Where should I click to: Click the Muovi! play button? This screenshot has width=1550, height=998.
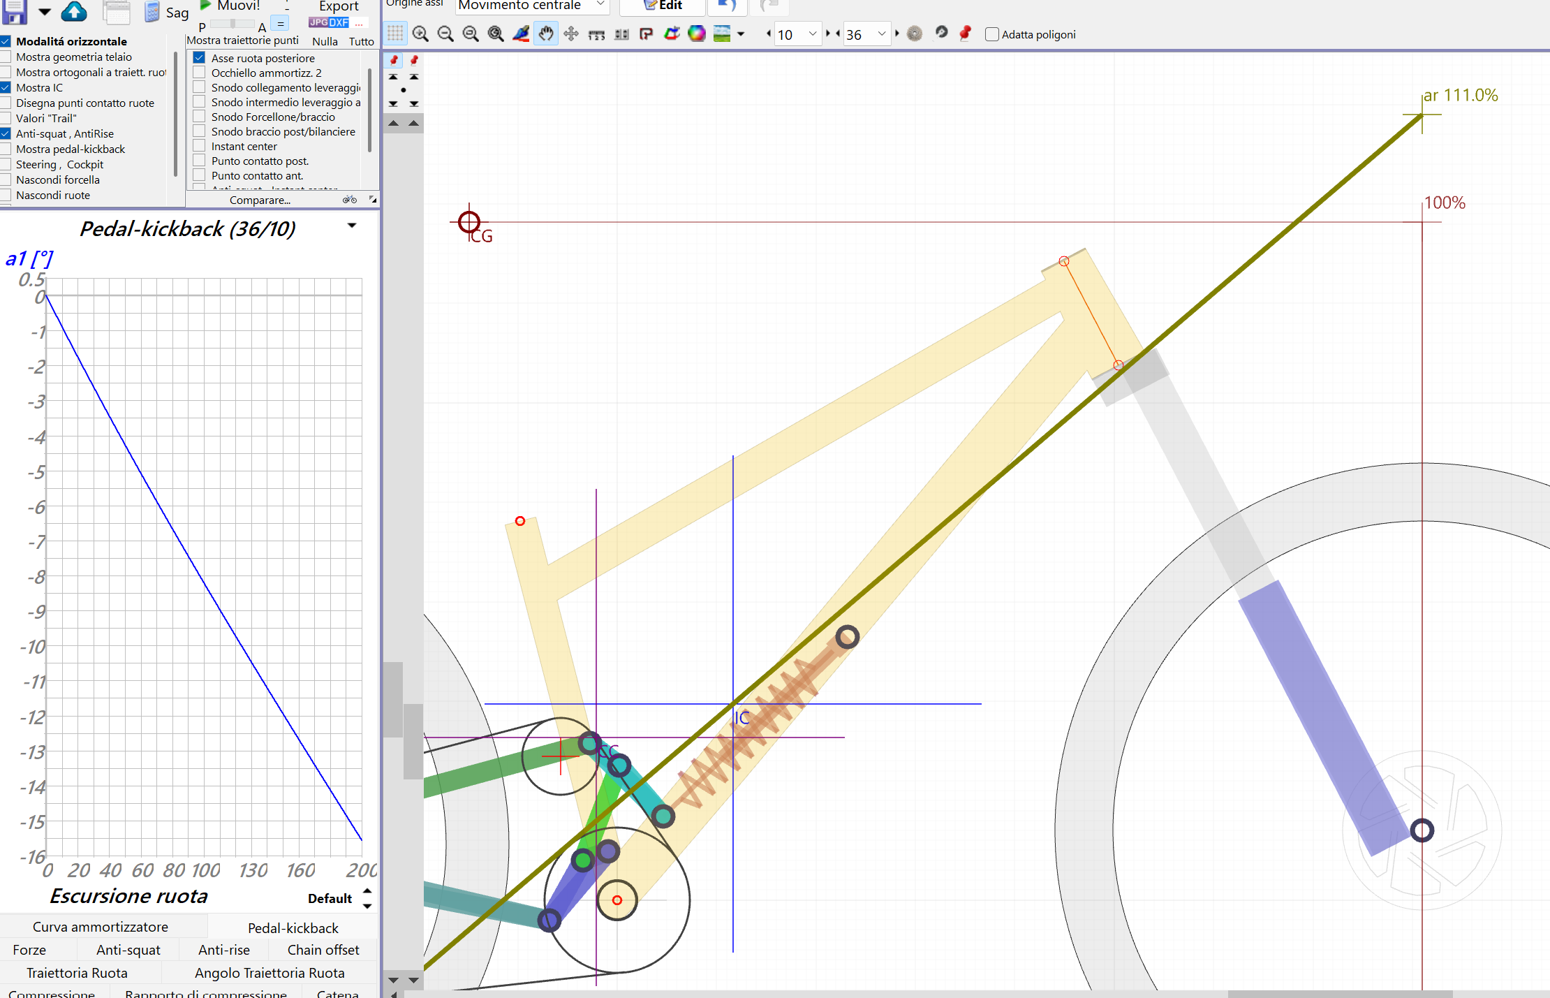[231, 6]
